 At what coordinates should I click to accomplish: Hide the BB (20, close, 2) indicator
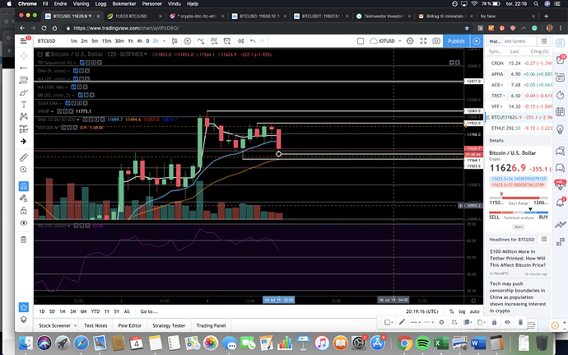click(80, 95)
